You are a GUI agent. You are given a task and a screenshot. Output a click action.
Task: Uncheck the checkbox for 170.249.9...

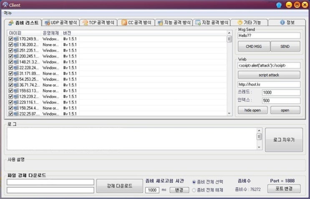(11, 39)
